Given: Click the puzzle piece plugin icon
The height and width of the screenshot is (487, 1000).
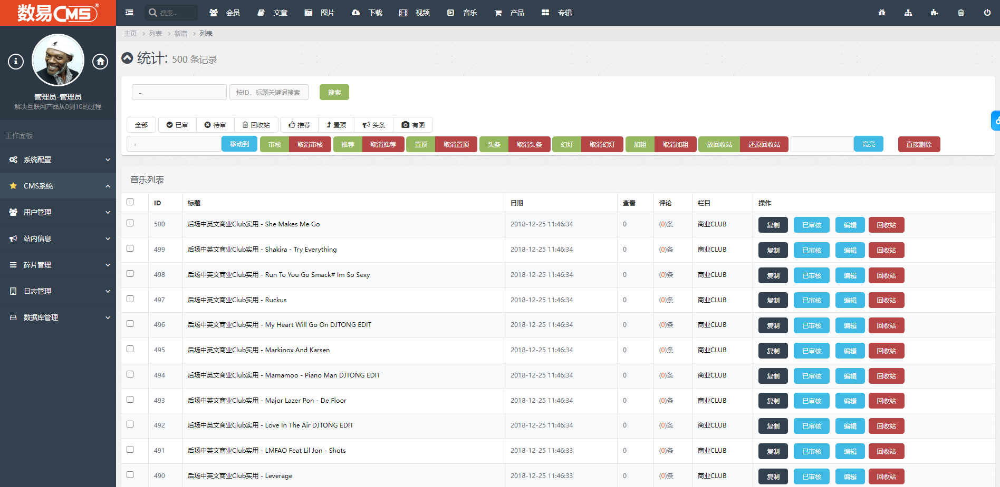Looking at the screenshot, I should 934,13.
